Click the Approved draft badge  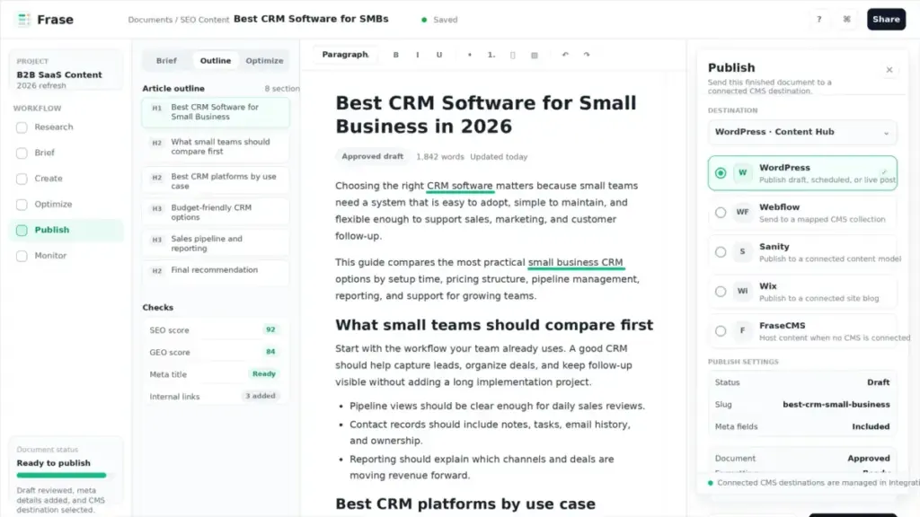pyautogui.click(x=373, y=156)
